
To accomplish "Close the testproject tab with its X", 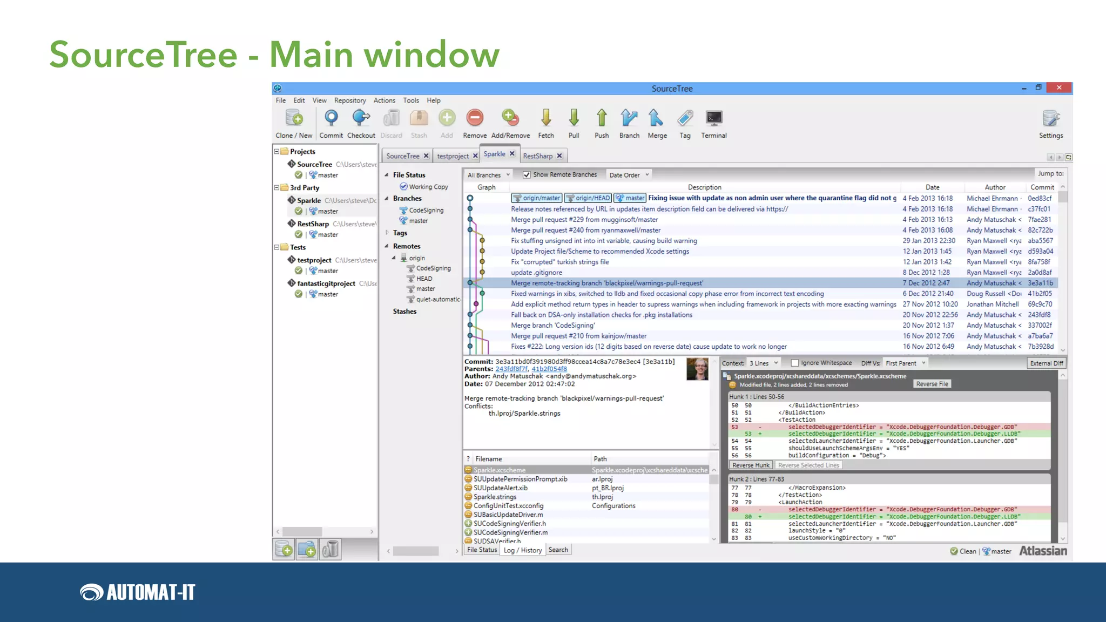I will tap(475, 155).
